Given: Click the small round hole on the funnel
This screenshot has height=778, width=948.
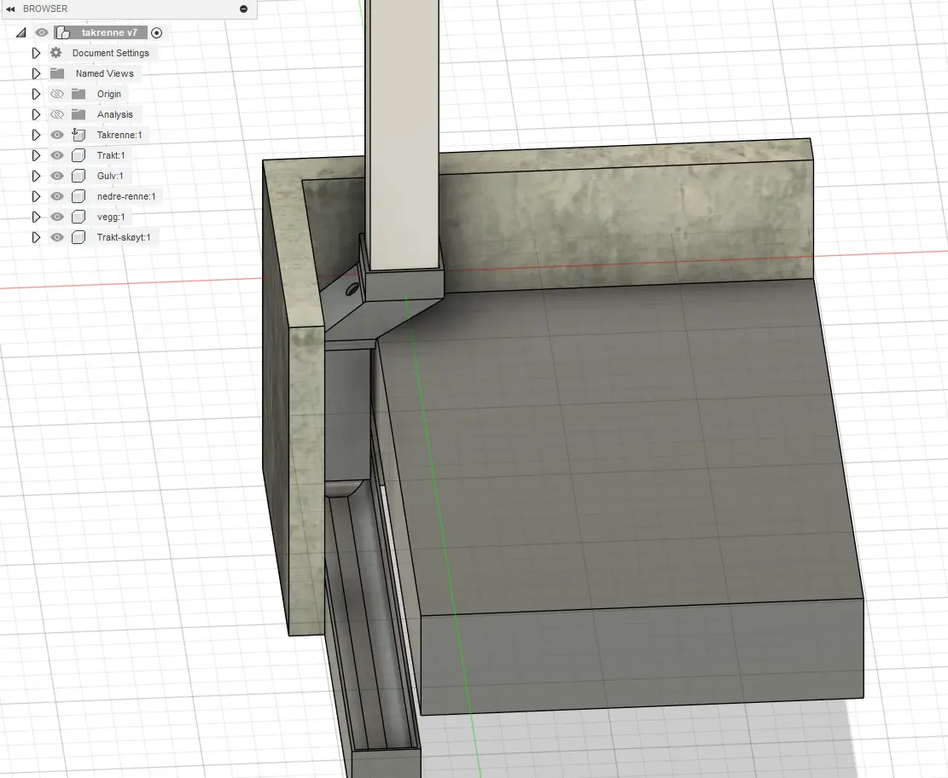Looking at the screenshot, I should click(x=351, y=291).
